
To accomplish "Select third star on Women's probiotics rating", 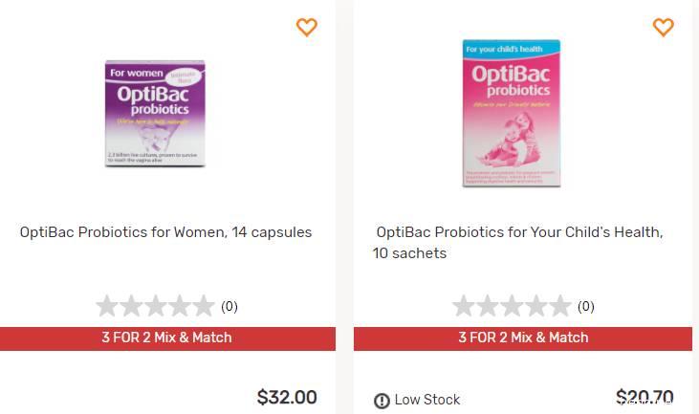I will (x=155, y=307).
